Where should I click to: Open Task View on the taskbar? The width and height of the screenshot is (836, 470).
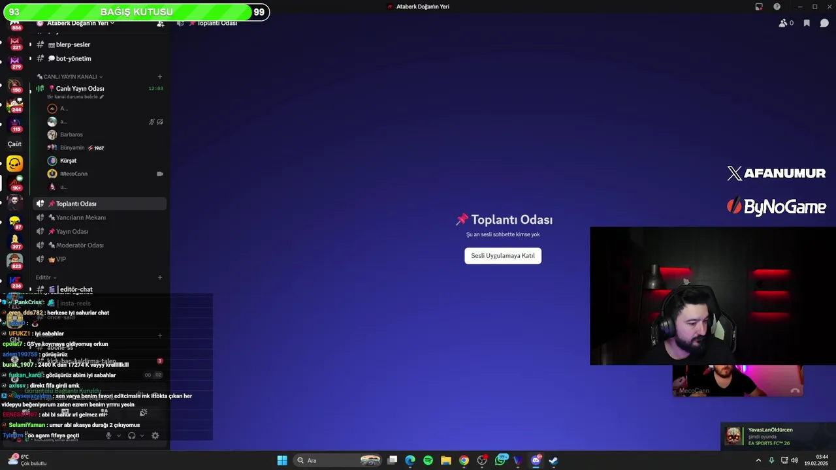click(393, 460)
